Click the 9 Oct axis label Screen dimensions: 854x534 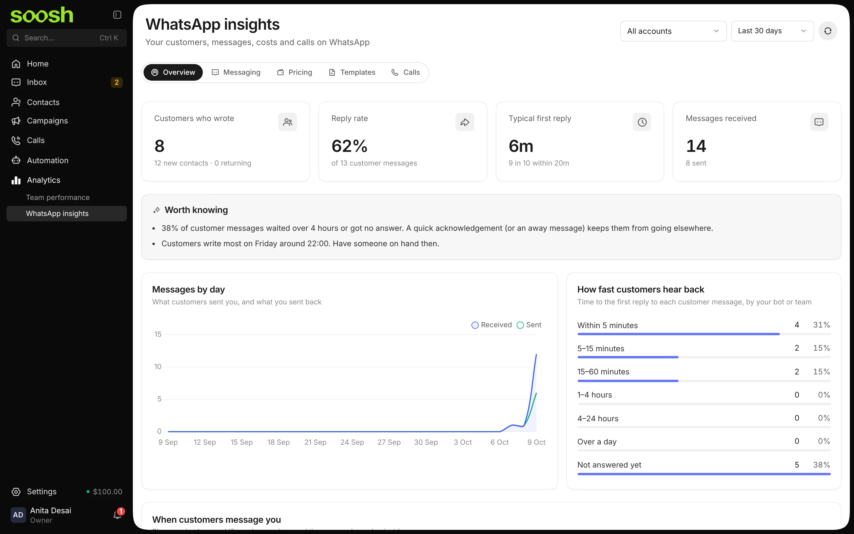[536, 442]
